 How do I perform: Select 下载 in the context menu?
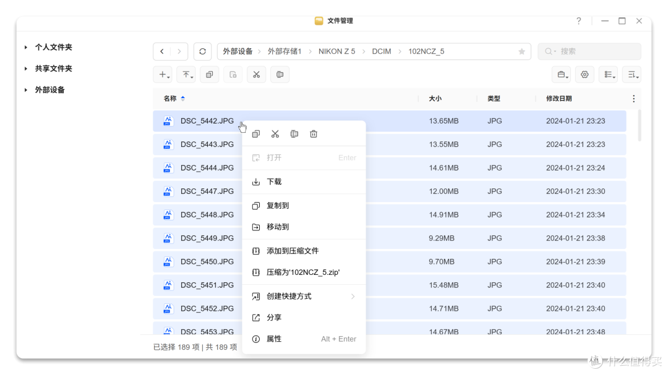point(304,182)
